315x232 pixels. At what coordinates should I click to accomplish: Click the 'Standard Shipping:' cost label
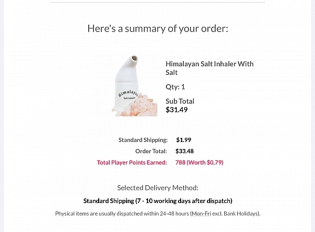(143, 140)
